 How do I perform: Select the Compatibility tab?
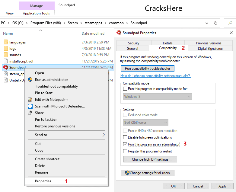pos(168,48)
